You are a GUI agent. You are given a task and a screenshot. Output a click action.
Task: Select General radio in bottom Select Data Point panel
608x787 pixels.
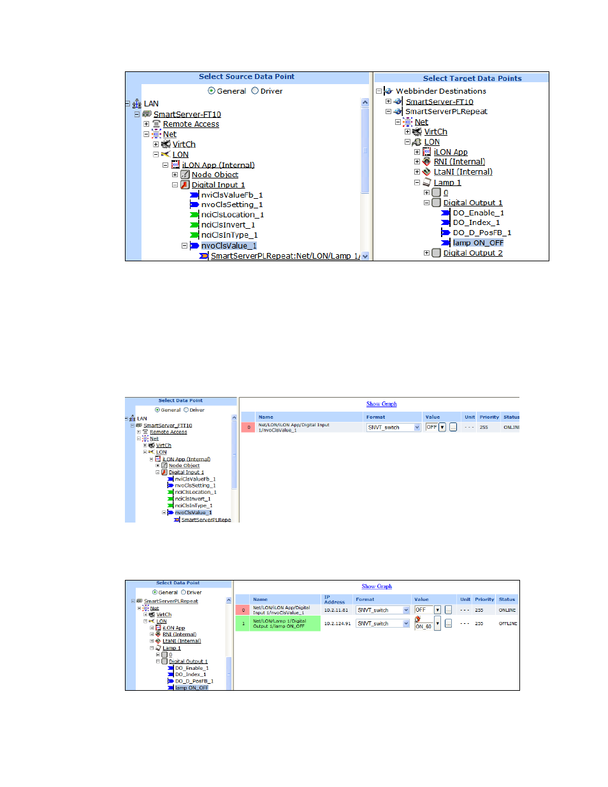[155, 593]
